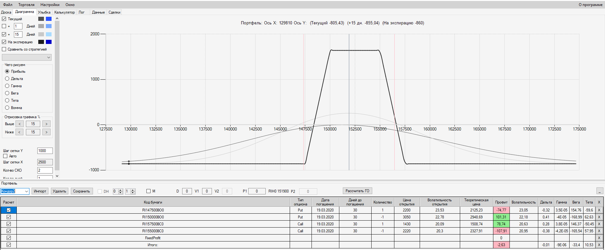Switch to the Улыбка tab
This screenshot has width=605, height=250.
(x=44, y=12)
